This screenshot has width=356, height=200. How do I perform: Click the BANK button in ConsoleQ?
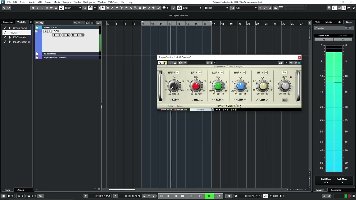166,110
